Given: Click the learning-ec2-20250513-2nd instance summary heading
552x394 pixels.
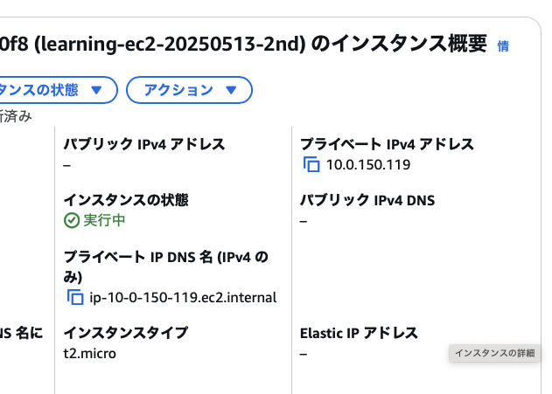Looking at the screenshot, I should point(243,44).
